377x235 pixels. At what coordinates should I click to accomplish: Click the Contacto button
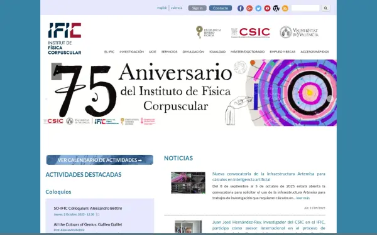point(221,8)
